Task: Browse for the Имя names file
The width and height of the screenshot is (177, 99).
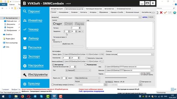Action: [x=152, y=67]
